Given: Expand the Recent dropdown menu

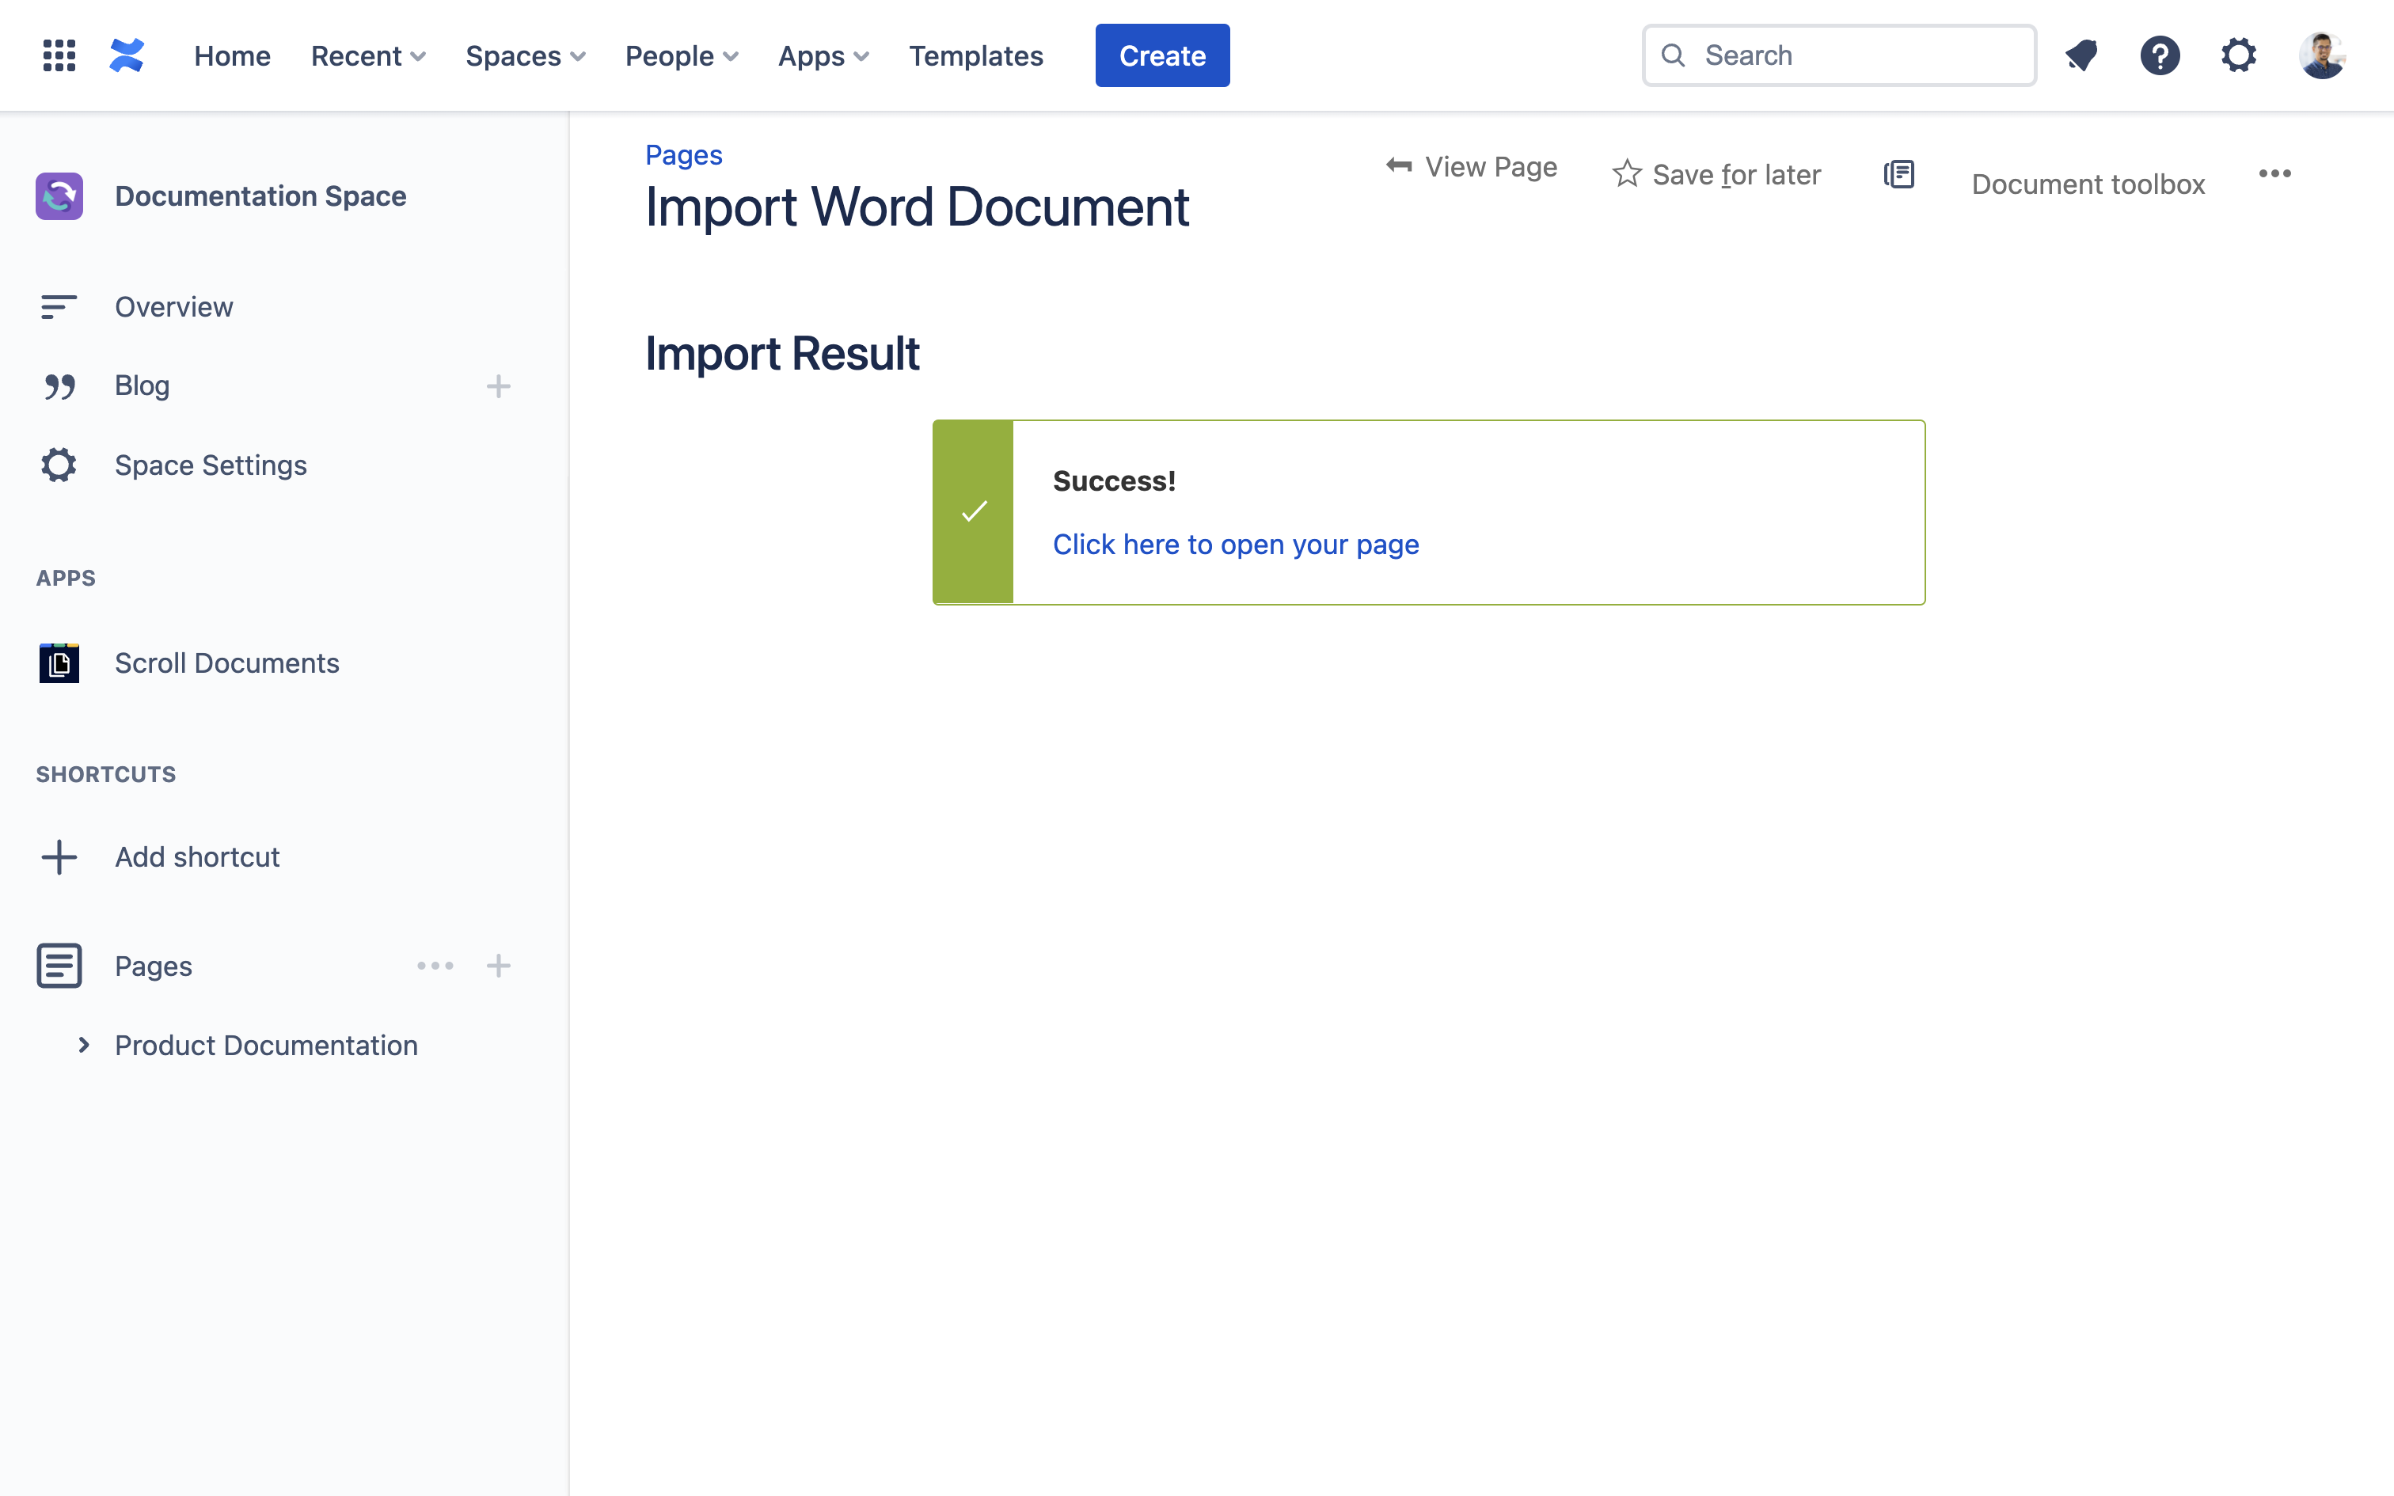Looking at the screenshot, I should 368,55.
